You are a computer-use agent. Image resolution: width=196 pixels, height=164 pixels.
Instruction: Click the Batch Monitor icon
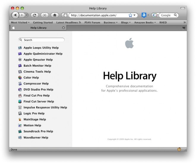coord(20,66)
